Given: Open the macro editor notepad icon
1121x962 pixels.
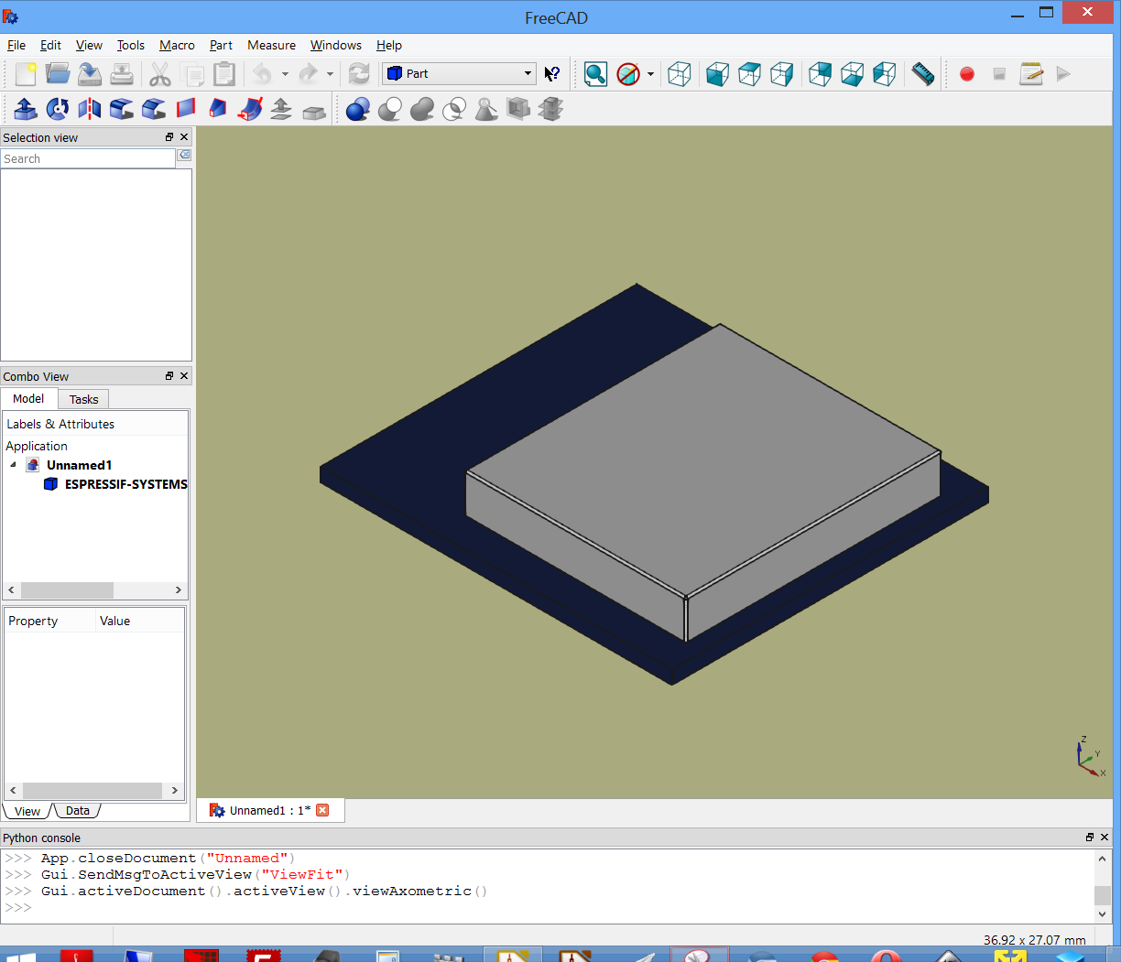Looking at the screenshot, I should pos(1031,74).
